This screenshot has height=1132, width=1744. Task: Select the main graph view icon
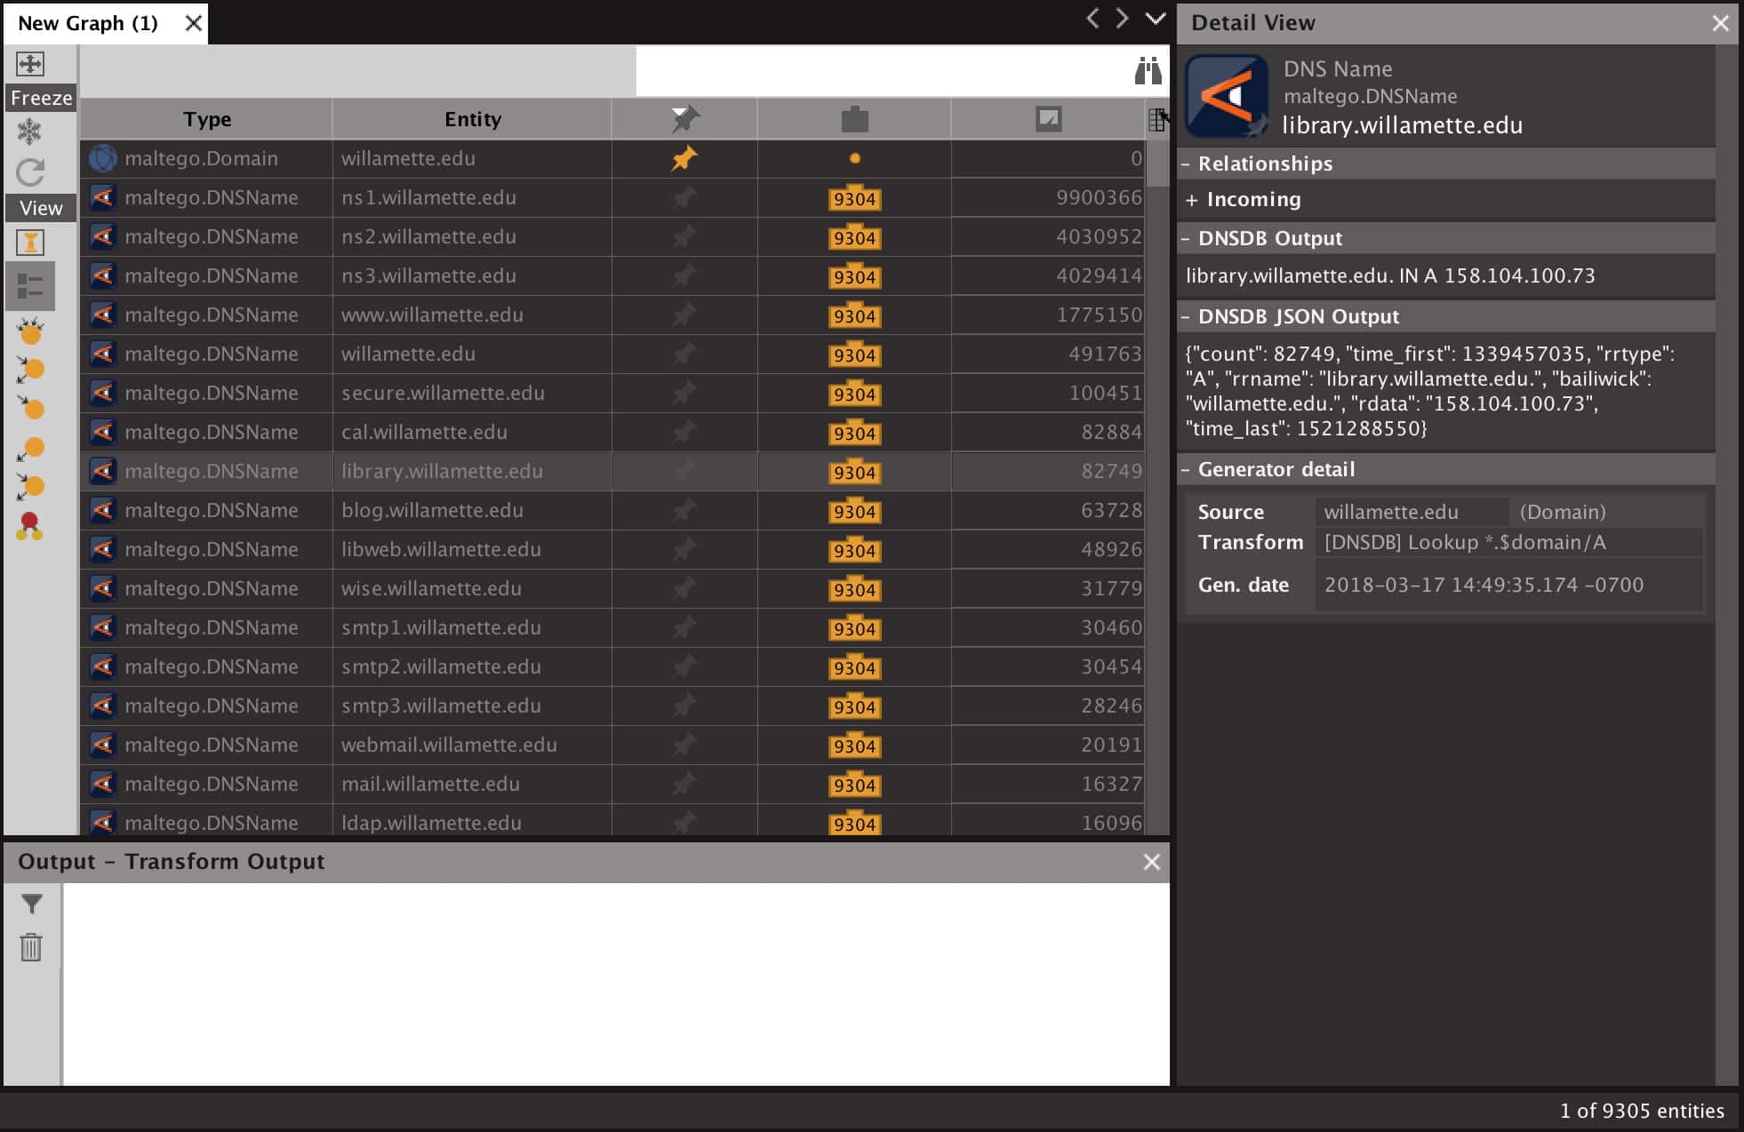tap(30, 242)
